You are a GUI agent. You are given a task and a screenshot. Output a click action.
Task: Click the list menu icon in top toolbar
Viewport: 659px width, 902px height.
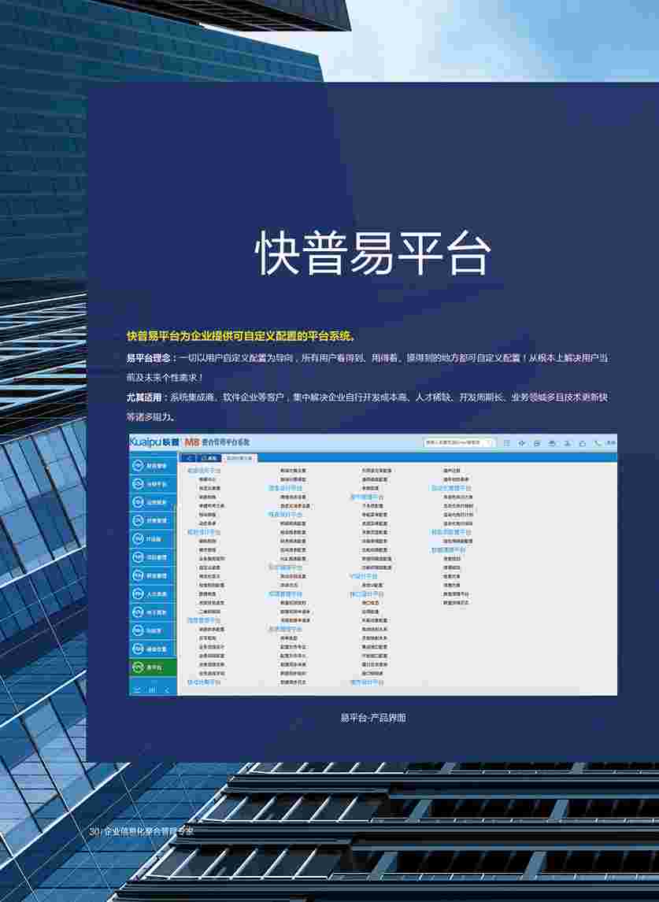tap(507, 443)
